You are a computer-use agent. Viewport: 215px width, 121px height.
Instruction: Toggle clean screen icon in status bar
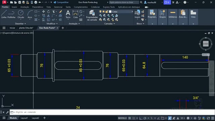tap(208, 118)
